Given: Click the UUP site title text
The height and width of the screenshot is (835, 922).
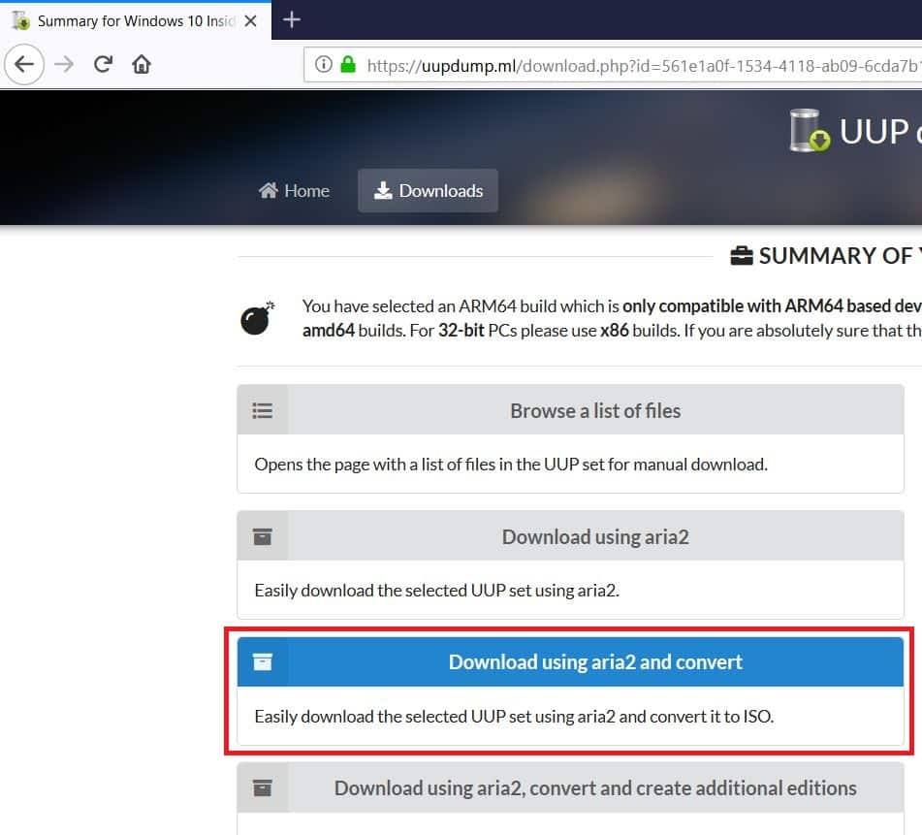Looking at the screenshot, I should click(880, 131).
